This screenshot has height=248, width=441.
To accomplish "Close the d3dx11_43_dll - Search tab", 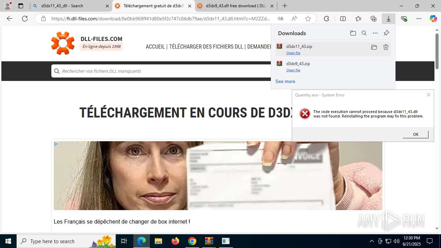I will pyautogui.click(x=107, y=6).
